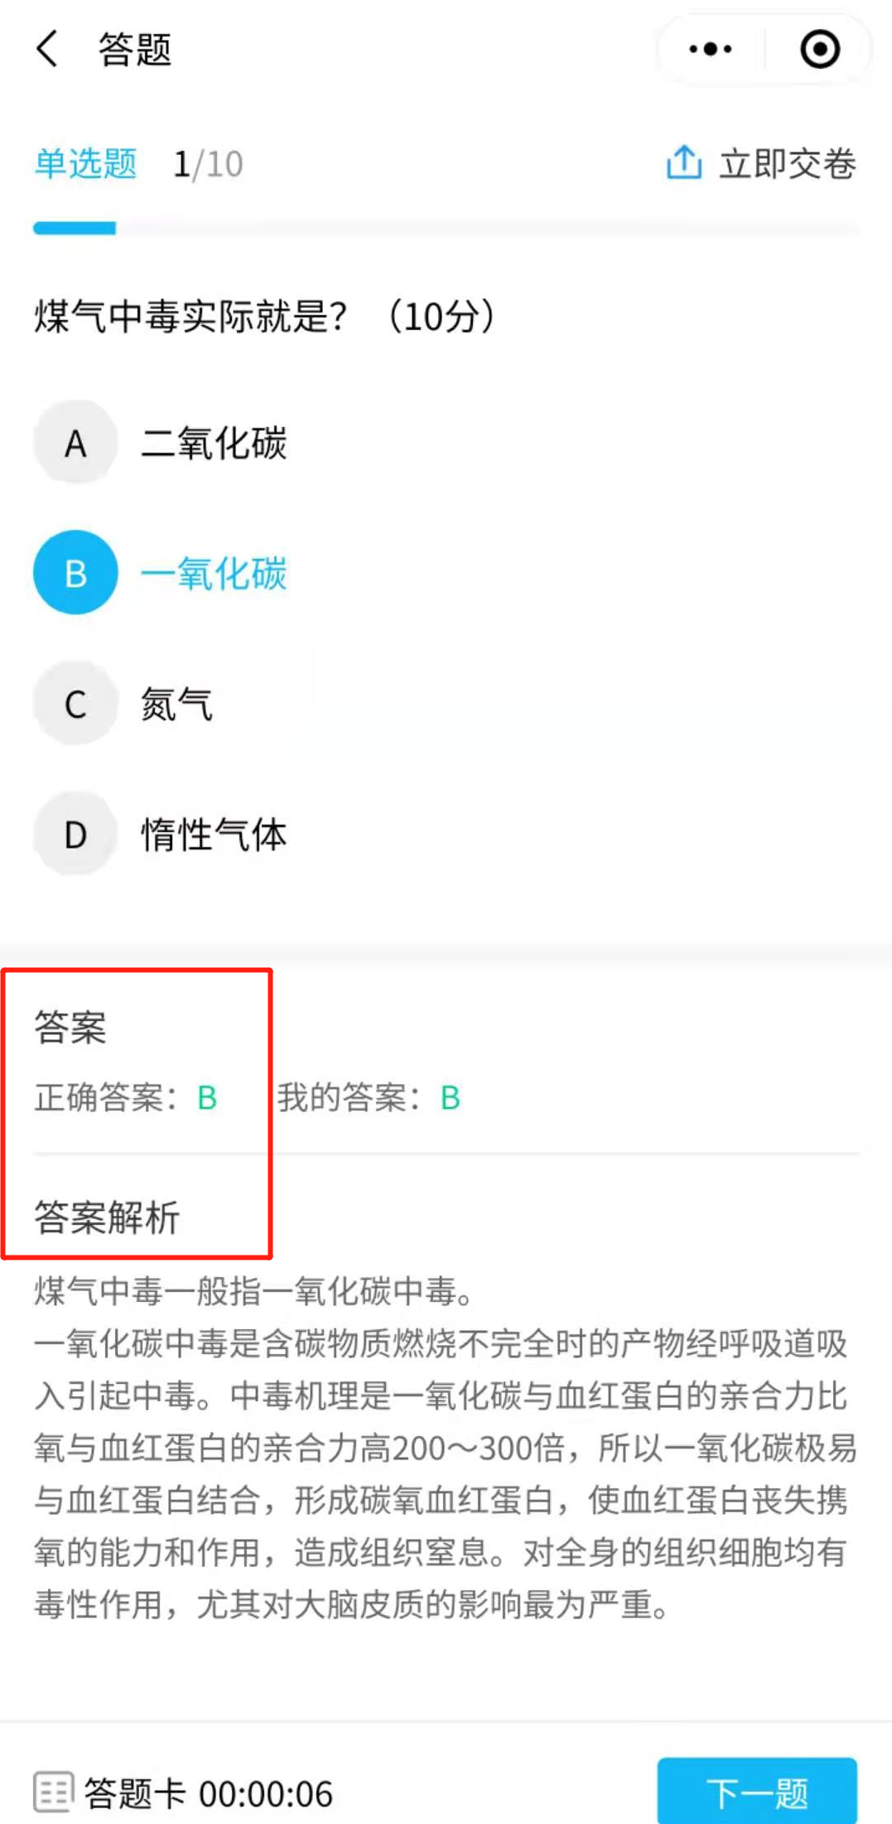Tap the 答题 page title

coord(135,49)
